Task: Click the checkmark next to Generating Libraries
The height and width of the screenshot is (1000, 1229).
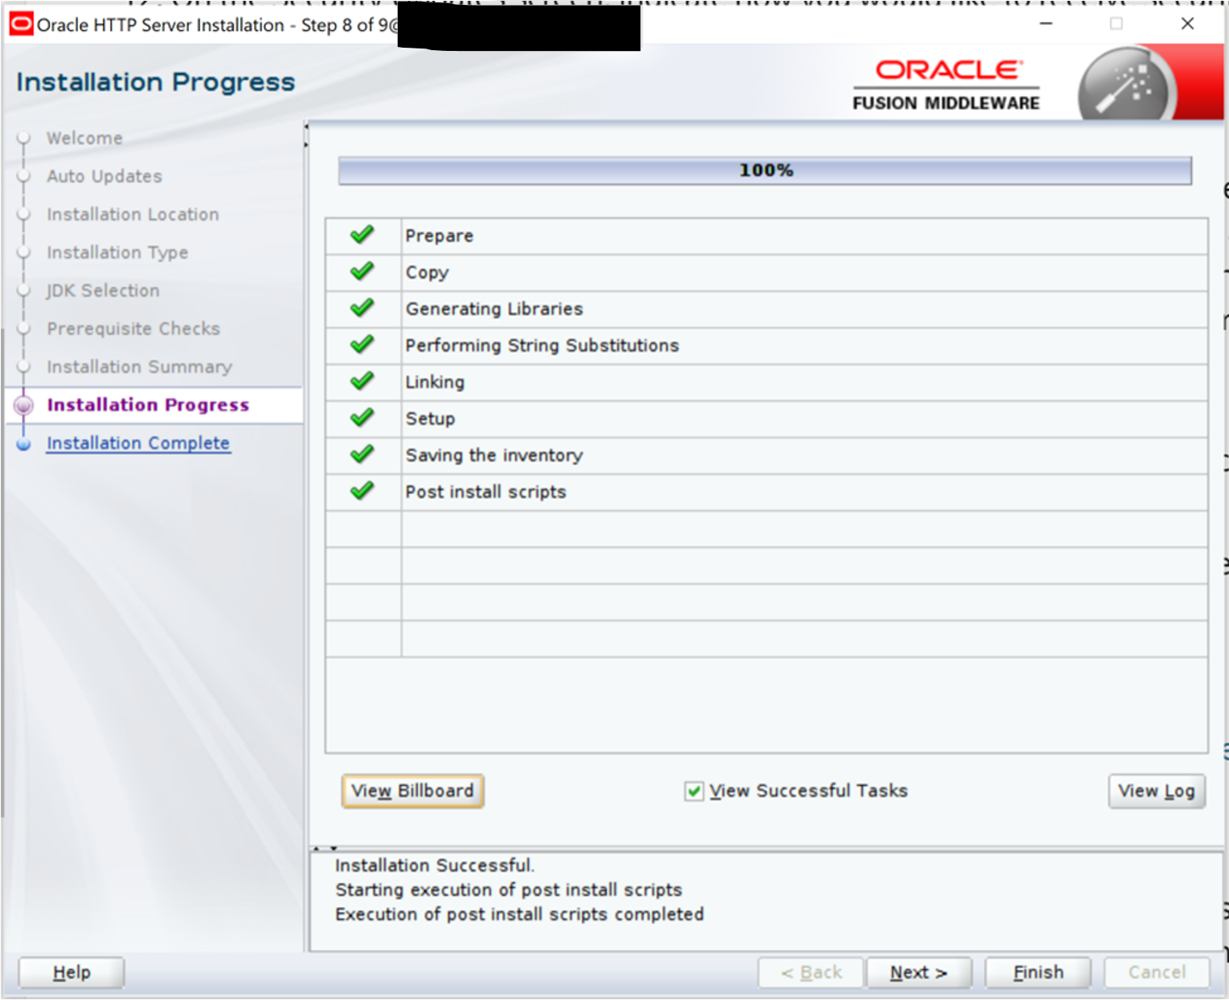Action: (362, 308)
